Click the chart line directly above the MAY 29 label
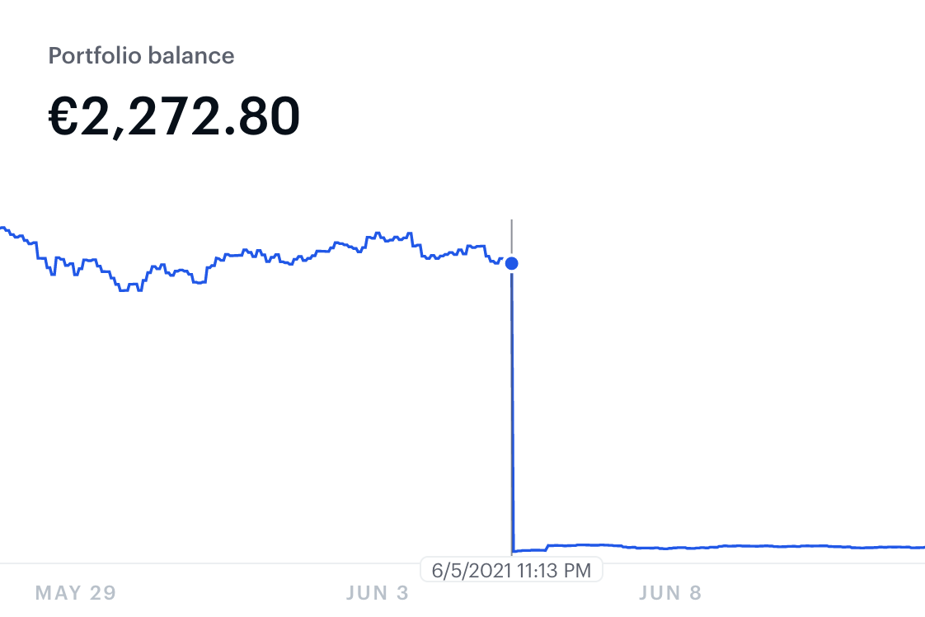 coord(75,271)
